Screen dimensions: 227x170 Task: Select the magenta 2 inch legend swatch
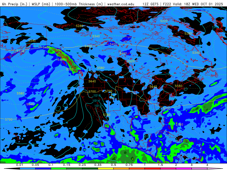click(184, 169)
